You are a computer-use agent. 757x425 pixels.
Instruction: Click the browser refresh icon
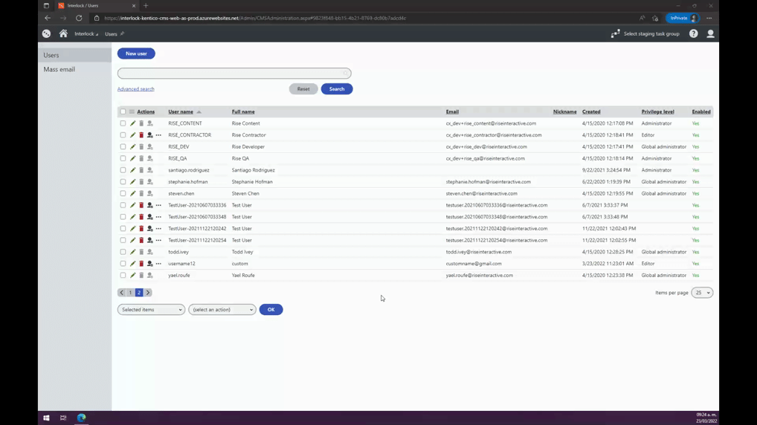click(79, 18)
